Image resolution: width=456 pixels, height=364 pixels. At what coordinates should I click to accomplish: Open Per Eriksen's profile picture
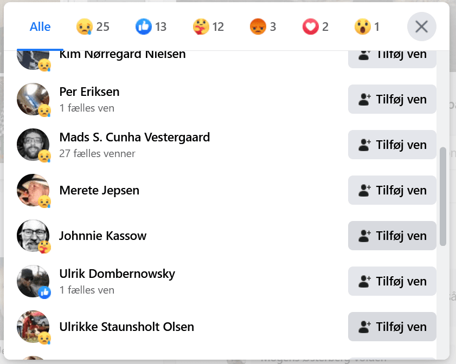coord(33,99)
